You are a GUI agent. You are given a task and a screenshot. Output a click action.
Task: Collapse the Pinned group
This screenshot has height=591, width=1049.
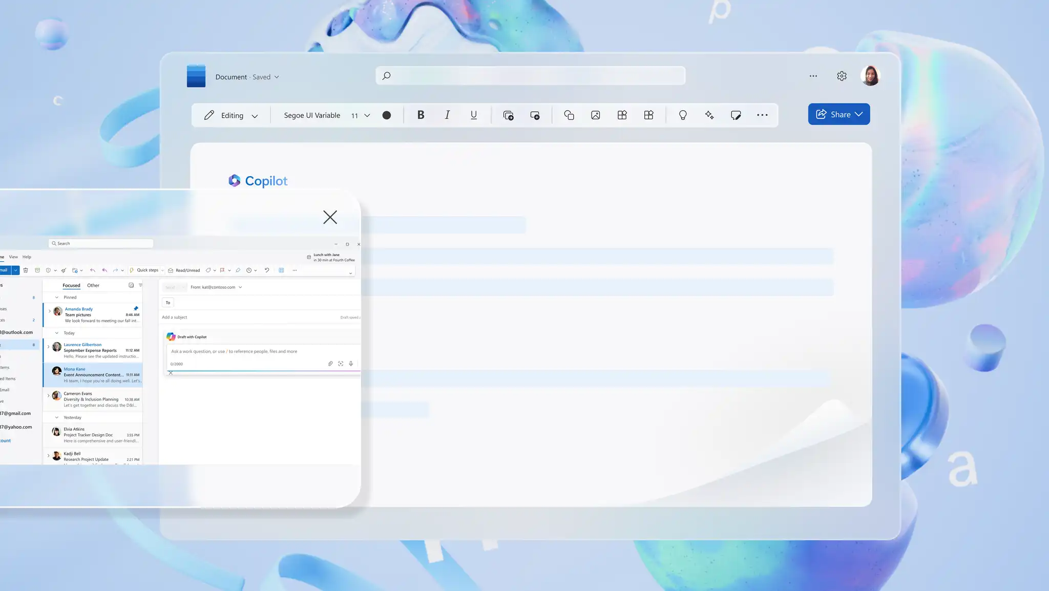[57, 298]
